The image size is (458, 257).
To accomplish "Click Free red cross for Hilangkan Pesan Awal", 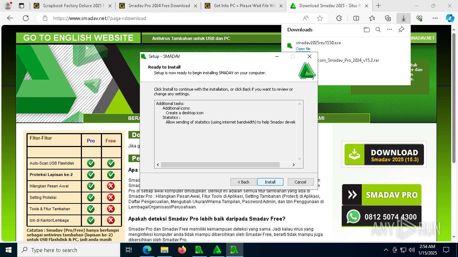I will pyautogui.click(x=111, y=186).
